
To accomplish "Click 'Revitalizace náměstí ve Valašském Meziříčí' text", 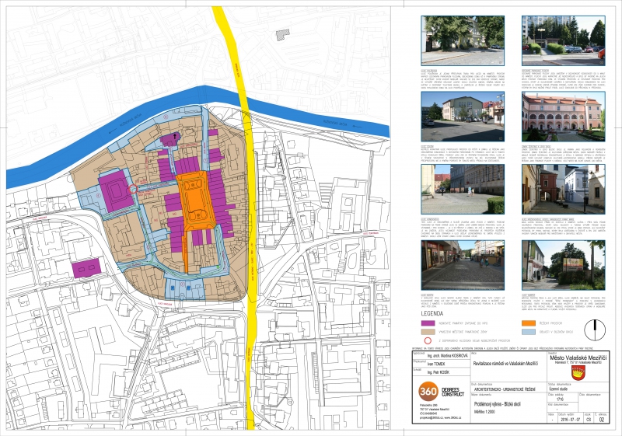I will (x=508, y=363).
